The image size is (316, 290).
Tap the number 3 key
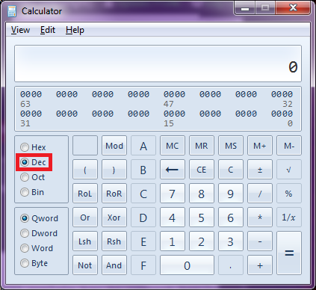(x=231, y=241)
